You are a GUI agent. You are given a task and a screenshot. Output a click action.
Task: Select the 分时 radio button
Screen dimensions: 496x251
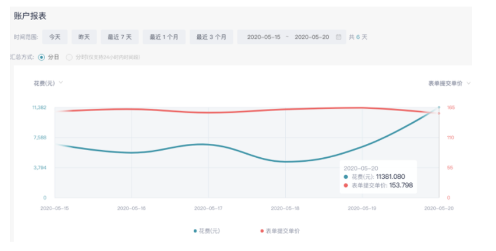[x=69, y=57]
